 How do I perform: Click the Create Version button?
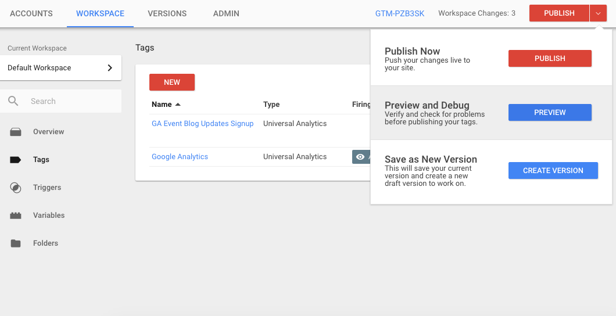pyautogui.click(x=553, y=171)
